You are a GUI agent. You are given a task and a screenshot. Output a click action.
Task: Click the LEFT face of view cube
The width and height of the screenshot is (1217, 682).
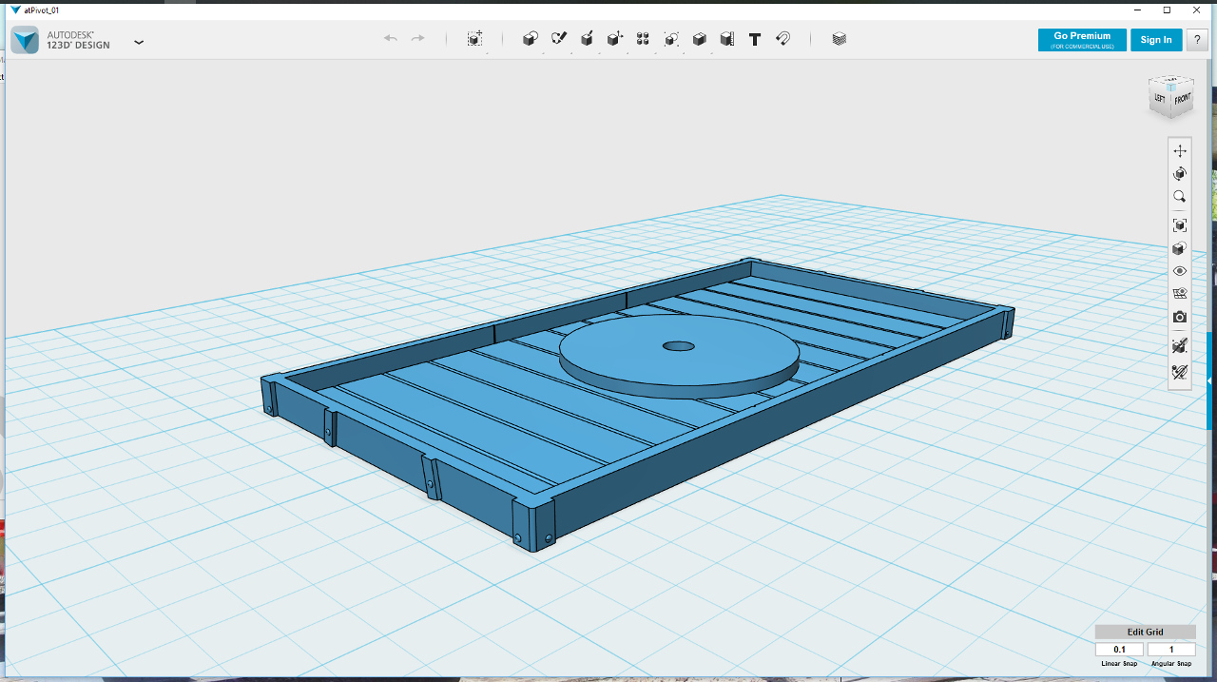1160,98
